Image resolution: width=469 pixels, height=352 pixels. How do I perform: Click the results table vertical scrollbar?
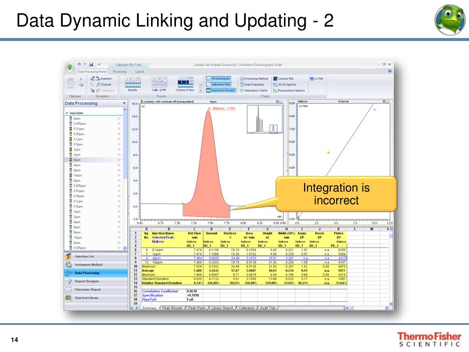click(391, 266)
